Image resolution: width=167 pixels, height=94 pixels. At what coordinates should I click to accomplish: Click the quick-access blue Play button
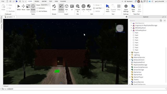17,1
